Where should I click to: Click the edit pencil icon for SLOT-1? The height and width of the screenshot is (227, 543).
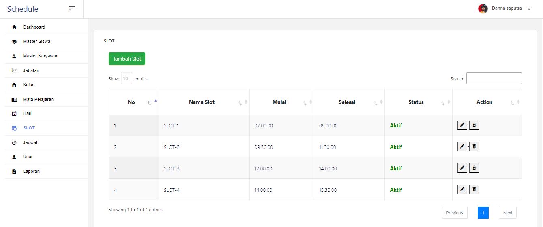(x=462, y=125)
